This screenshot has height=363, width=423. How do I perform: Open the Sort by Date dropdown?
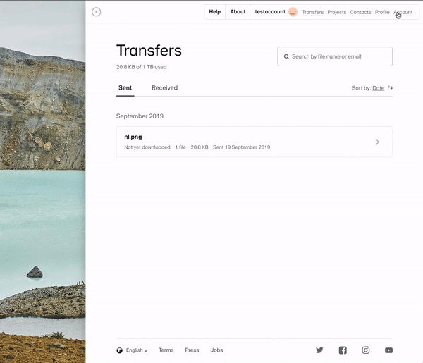(x=378, y=88)
